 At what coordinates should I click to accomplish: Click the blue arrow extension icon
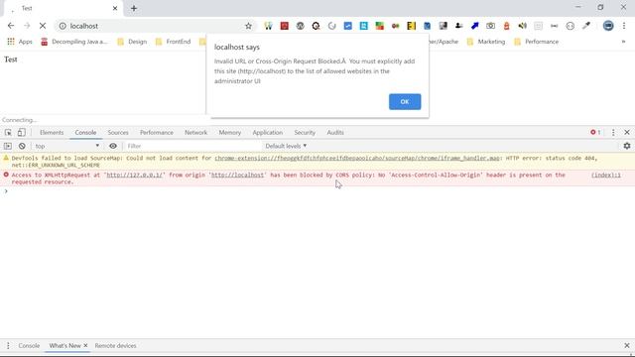474,26
